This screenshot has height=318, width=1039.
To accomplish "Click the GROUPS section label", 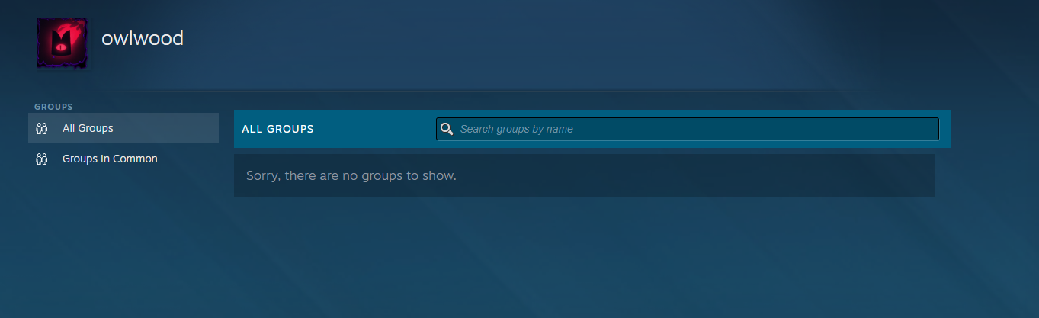I will click(x=53, y=107).
